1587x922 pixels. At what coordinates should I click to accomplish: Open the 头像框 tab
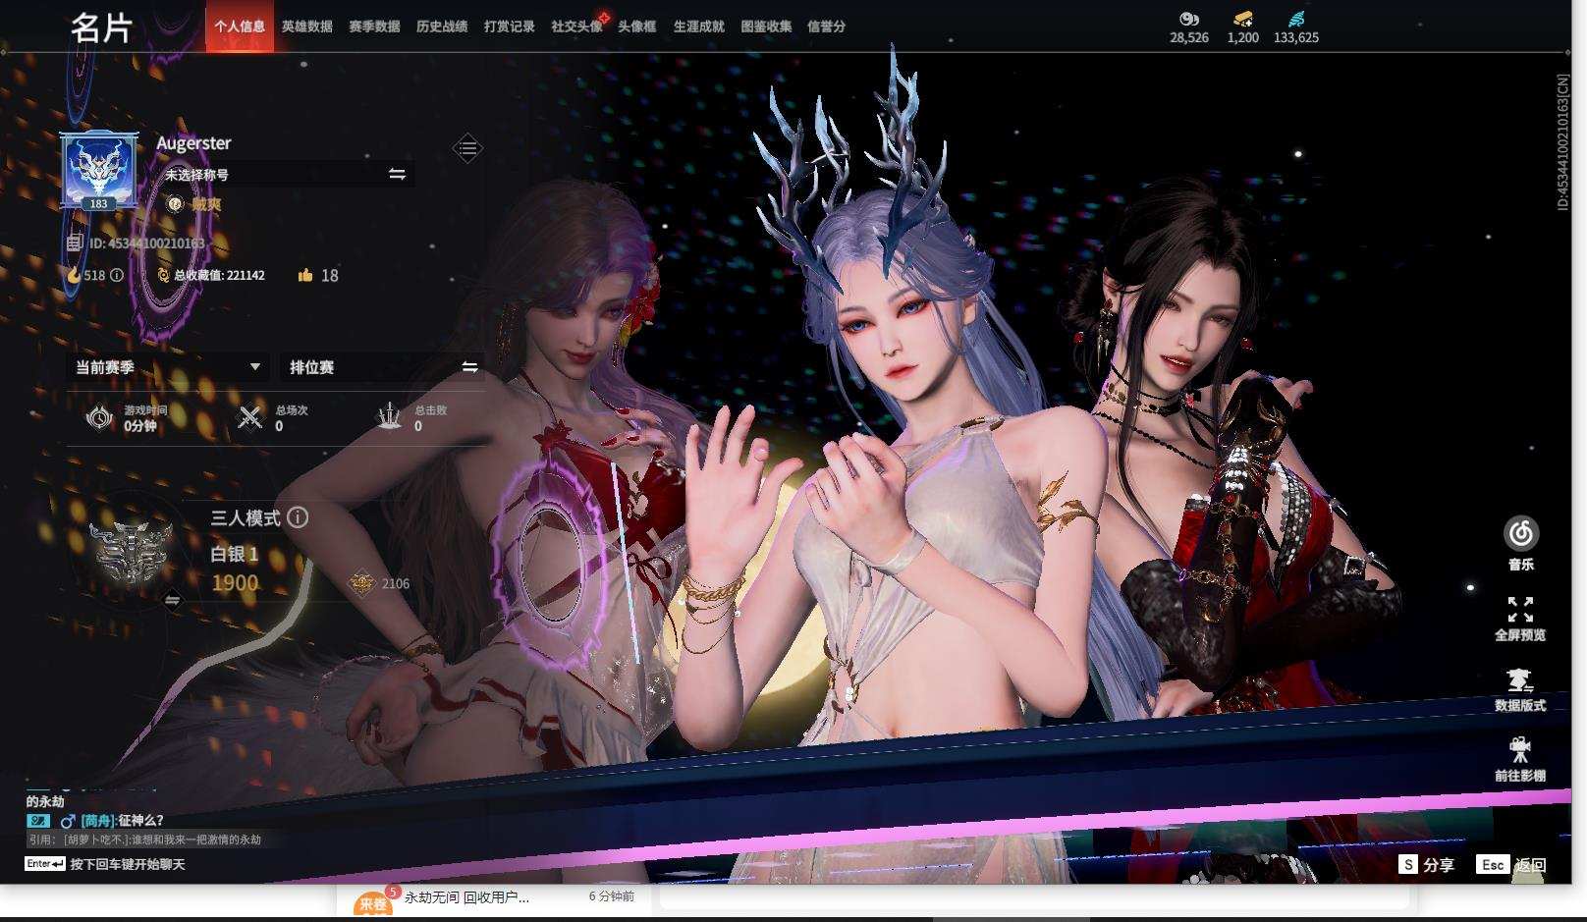click(x=636, y=27)
